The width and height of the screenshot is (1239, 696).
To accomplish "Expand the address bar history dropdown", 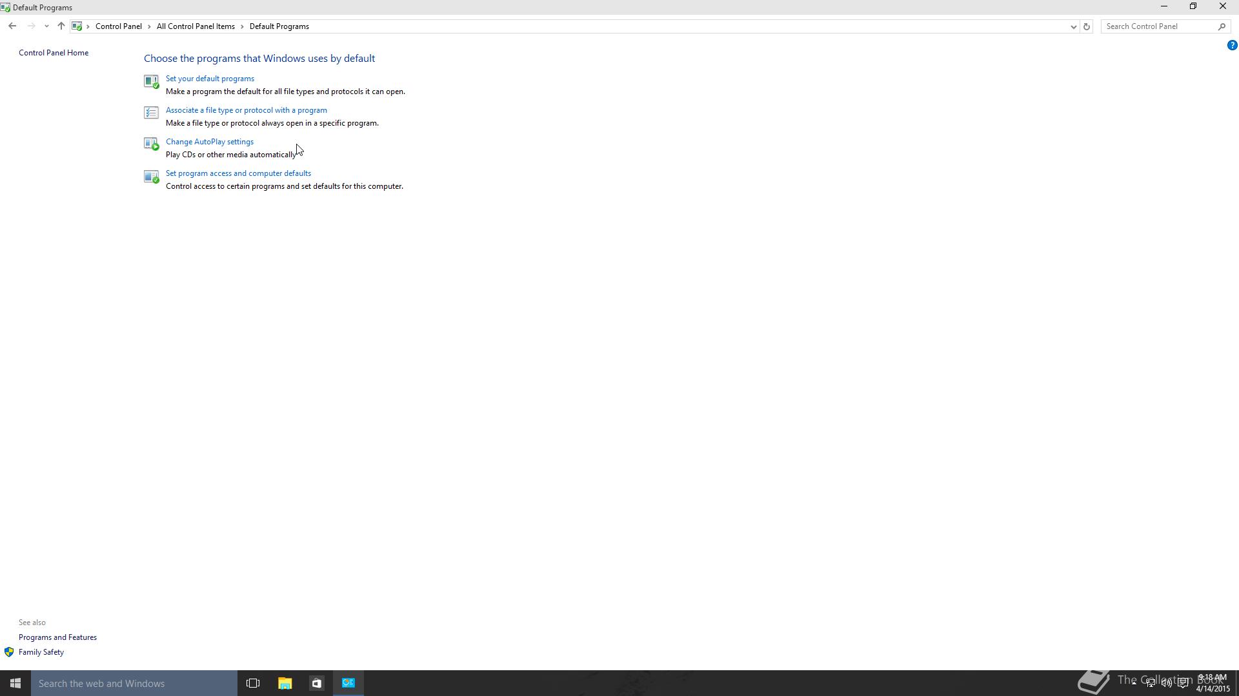I will click(x=1073, y=26).
